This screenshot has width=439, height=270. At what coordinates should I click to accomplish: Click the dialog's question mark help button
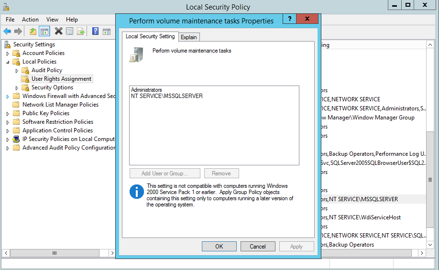(x=289, y=19)
